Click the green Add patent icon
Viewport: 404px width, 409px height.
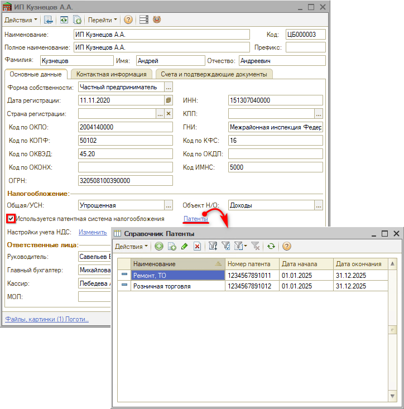pos(159,246)
